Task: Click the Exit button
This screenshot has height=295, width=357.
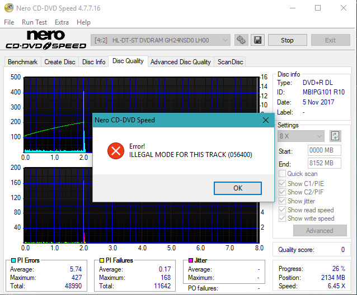Action: [330, 40]
